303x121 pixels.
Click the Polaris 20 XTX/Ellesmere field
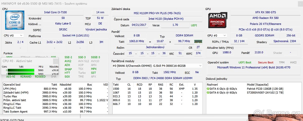(x=265, y=24)
